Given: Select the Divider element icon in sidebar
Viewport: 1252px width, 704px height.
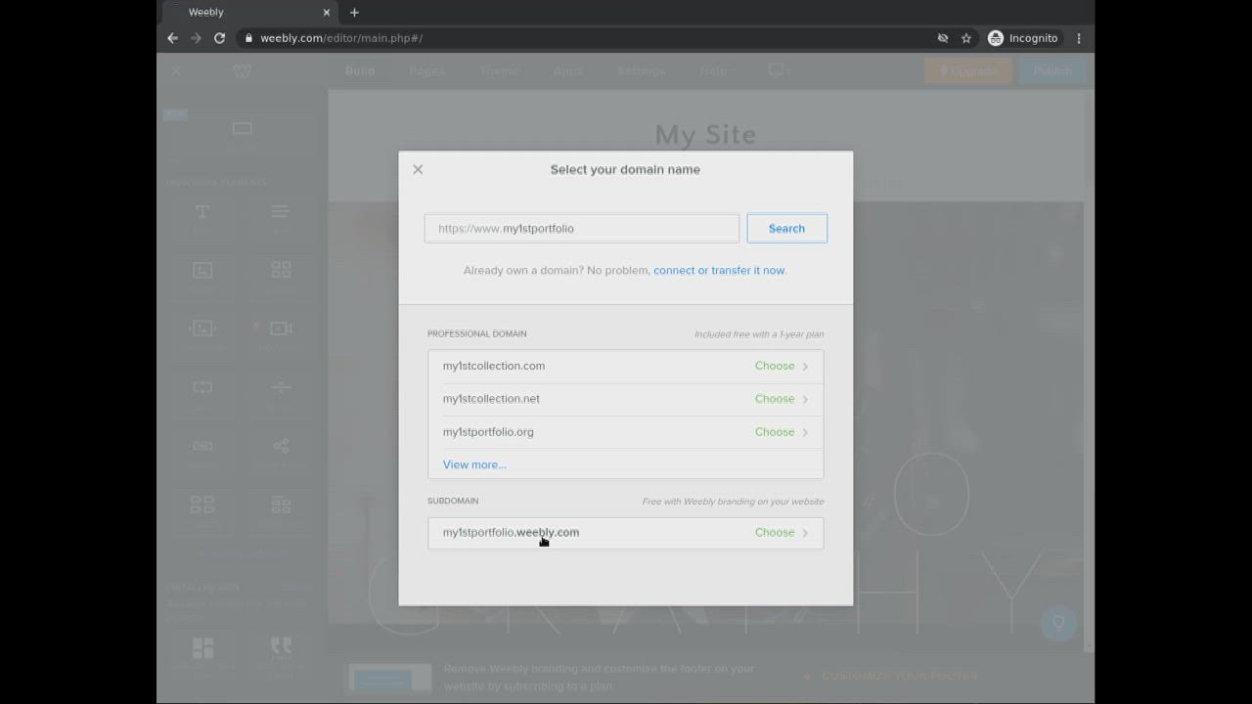Looking at the screenshot, I should [281, 387].
